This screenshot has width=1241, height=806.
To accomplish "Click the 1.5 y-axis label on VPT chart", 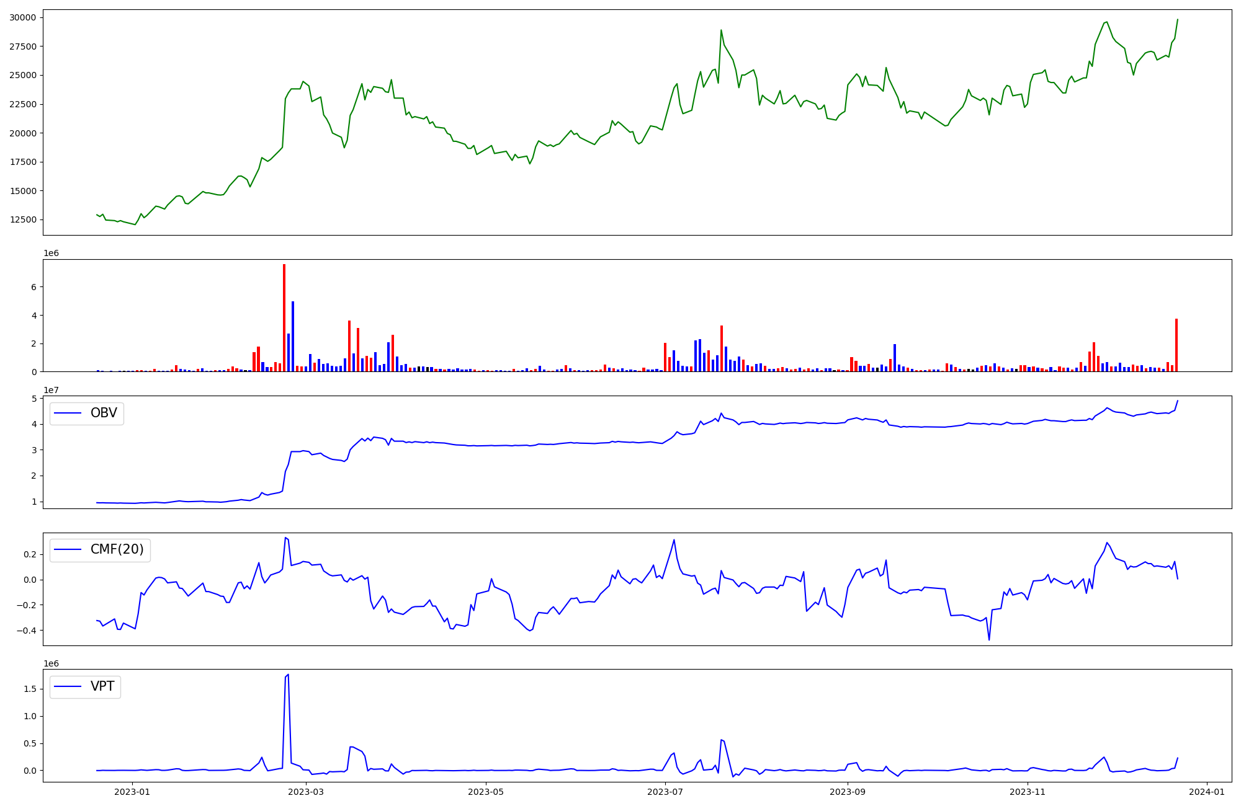I will [x=29, y=689].
